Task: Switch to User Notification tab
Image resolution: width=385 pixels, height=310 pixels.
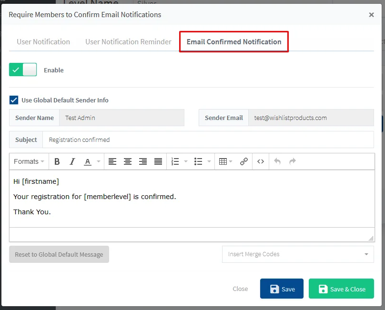Action: tap(43, 41)
